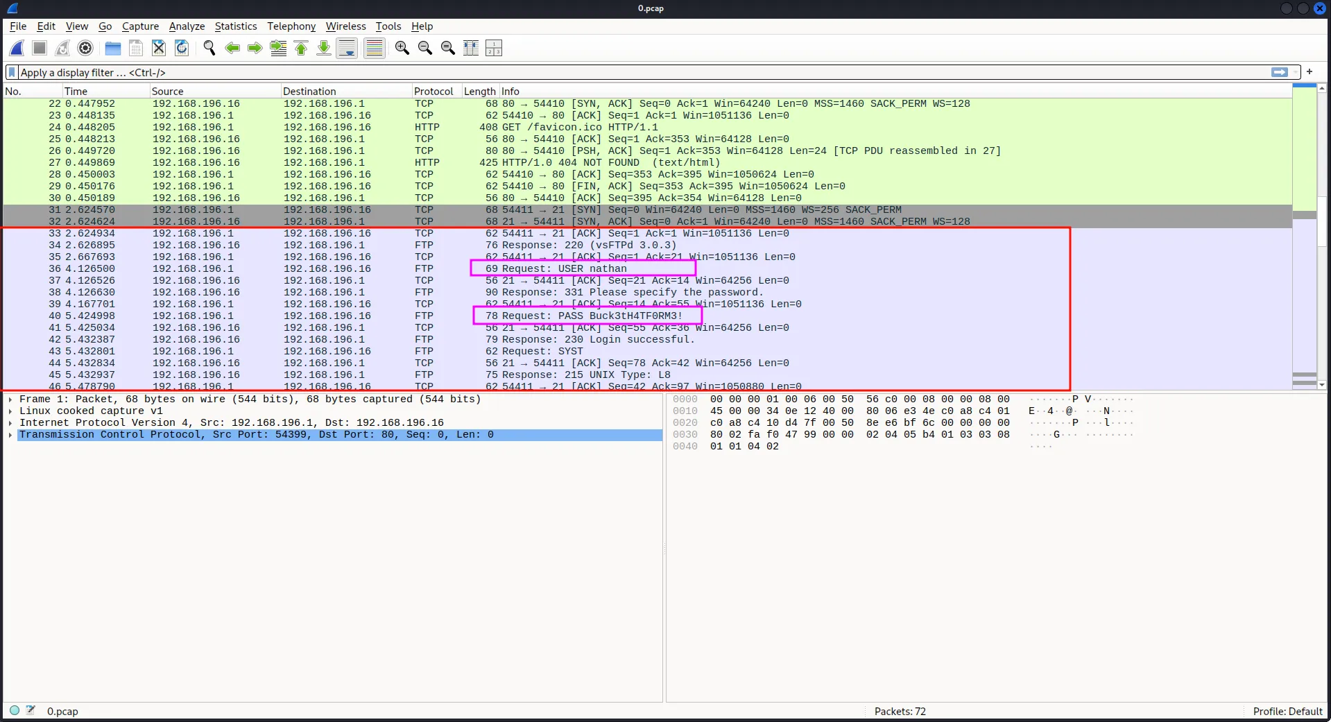Screen dimensions: 1331x722
Task: Click the Start capture shark fin icon
Action: [x=17, y=48]
